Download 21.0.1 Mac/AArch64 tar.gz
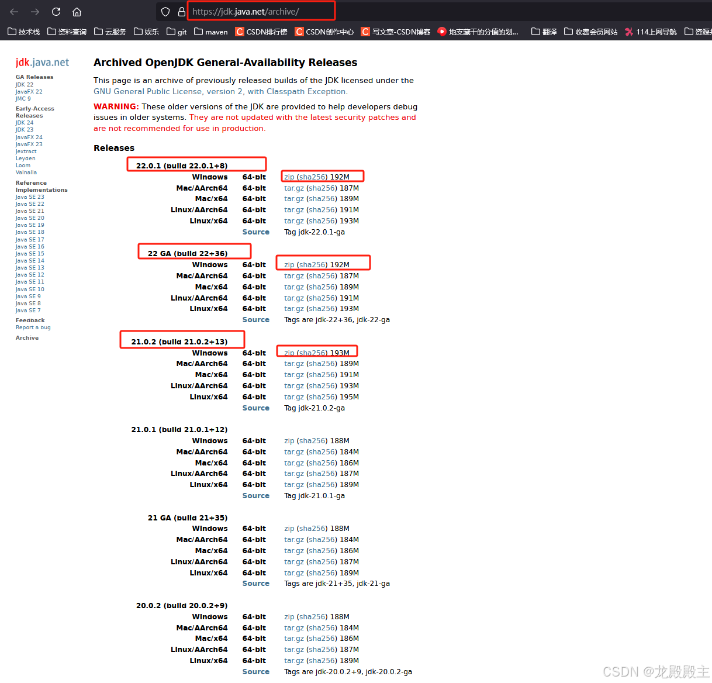712x683 pixels. point(294,452)
